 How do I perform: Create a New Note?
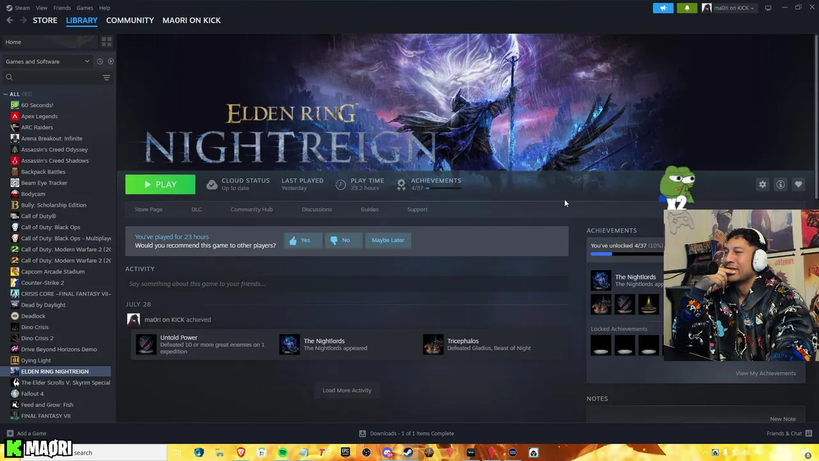(x=783, y=419)
